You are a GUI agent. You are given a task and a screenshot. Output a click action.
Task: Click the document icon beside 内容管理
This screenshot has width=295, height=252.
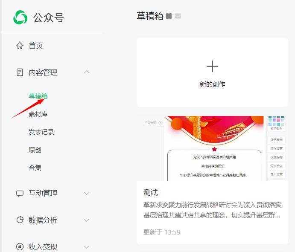click(x=20, y=72)
